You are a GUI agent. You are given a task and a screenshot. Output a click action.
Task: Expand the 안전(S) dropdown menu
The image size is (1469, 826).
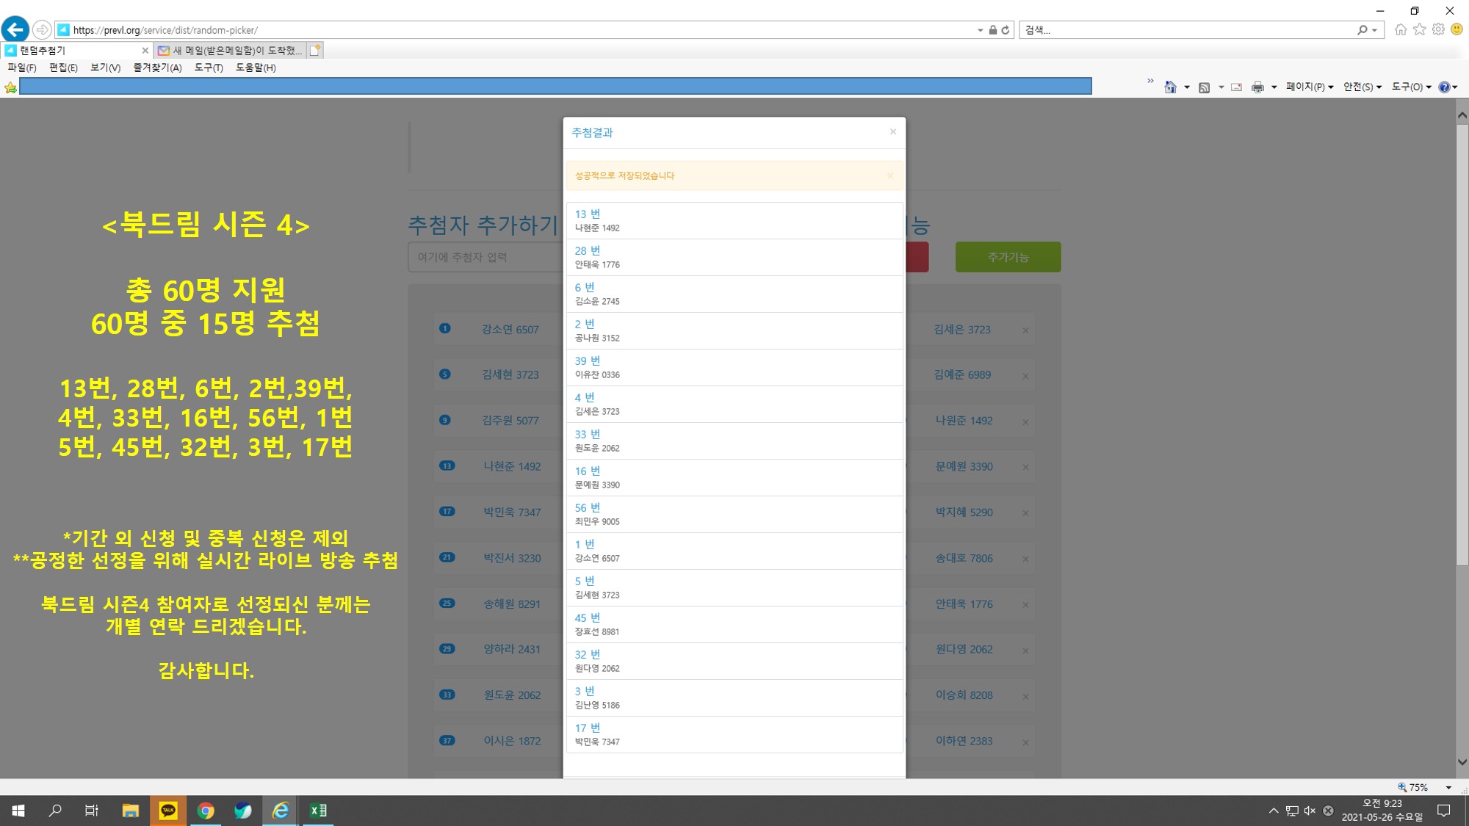pos(1362,87)
